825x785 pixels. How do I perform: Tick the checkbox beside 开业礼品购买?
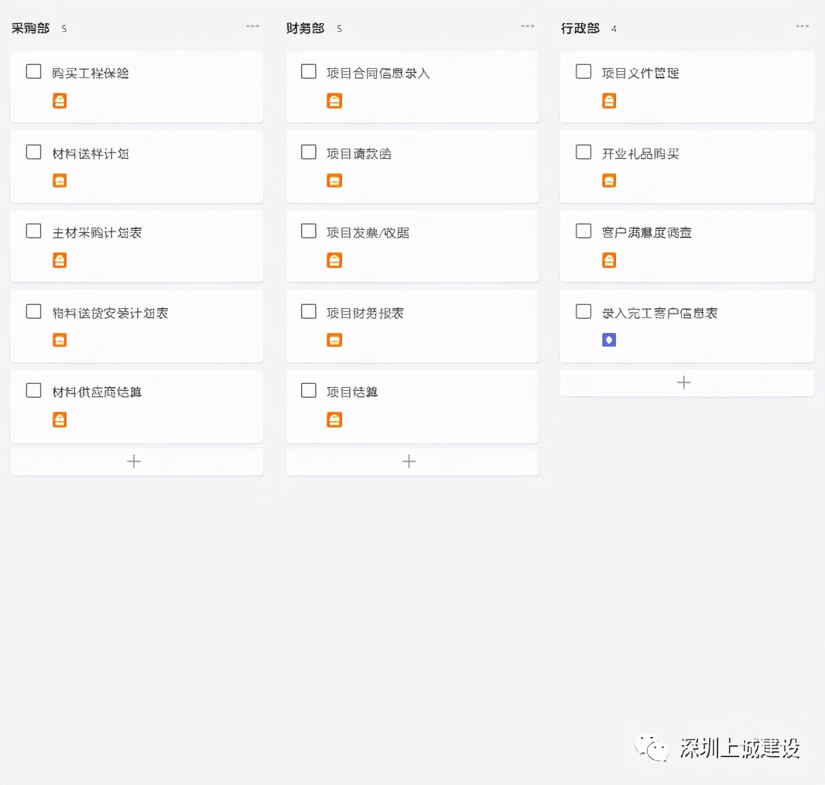coord(583,151)
